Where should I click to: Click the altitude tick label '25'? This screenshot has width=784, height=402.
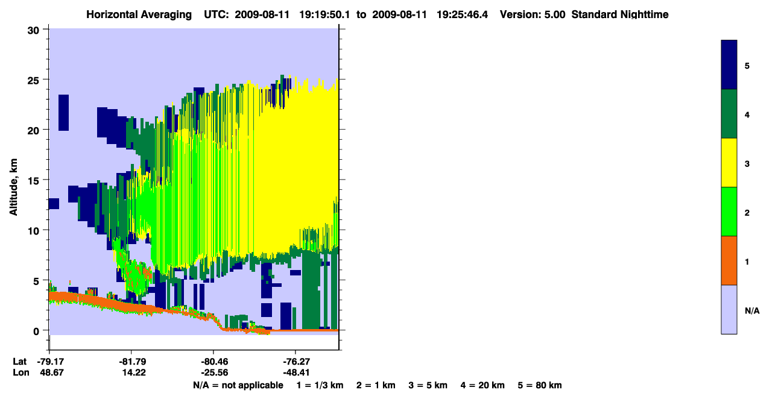tap(35, 80)
